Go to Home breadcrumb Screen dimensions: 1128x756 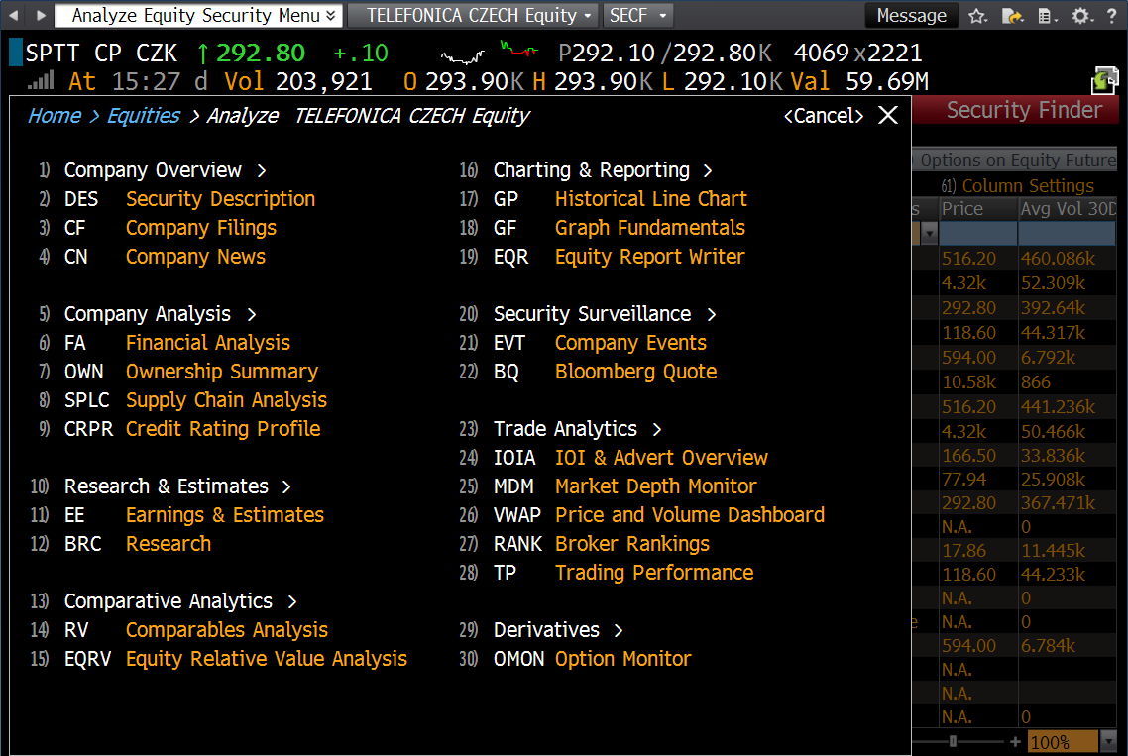click(x=54, y=116)
